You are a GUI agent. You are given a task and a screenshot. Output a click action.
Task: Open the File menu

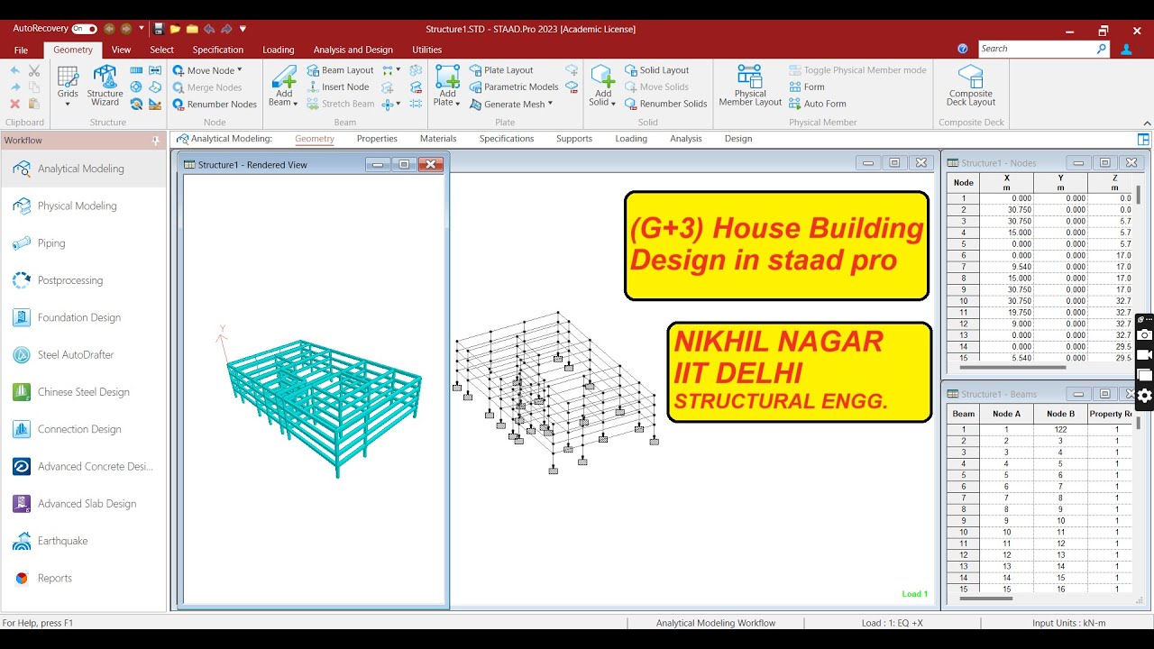[x=21, y=50]
